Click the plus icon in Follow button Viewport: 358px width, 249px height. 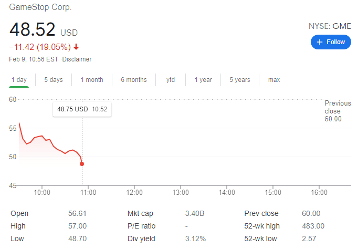[x=320, y=42]
